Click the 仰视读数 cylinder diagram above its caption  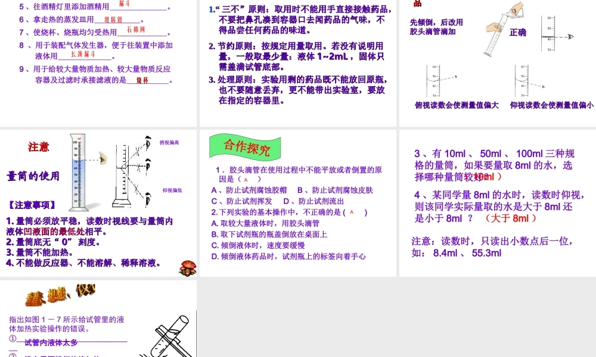(x=530, y=81)
